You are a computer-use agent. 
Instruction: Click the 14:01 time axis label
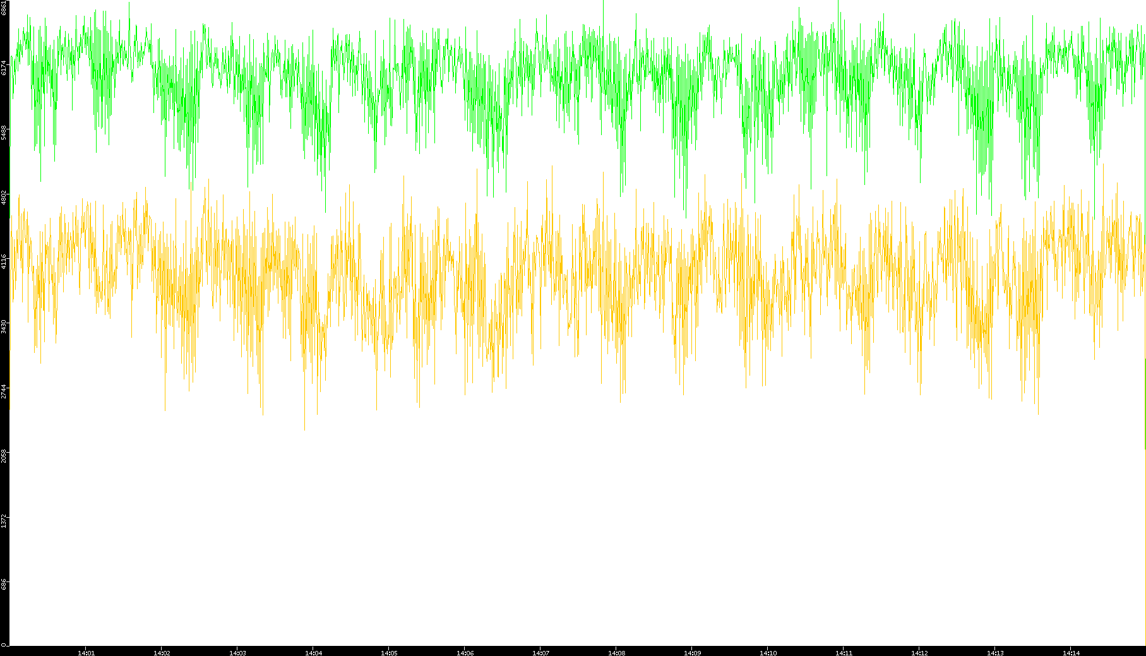coord(86,653)
